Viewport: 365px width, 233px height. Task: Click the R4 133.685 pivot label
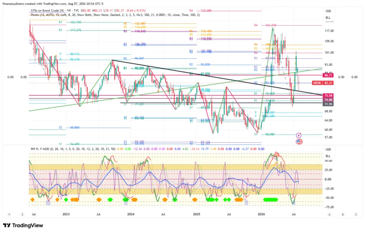pyautogui.click(x=200, y=10)
